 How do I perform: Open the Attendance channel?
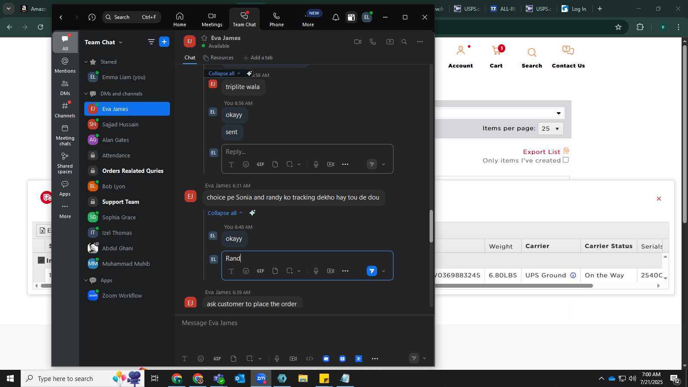tap(127, 155)
